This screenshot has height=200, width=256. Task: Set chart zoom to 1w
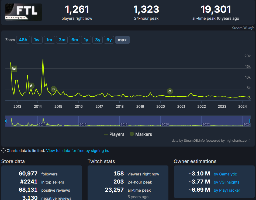(37, 40)
